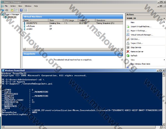Viewport: 166px width, 129px height.
Task: Click PowerShell vertical scrollbar up arrow
Action: point(164,74)
